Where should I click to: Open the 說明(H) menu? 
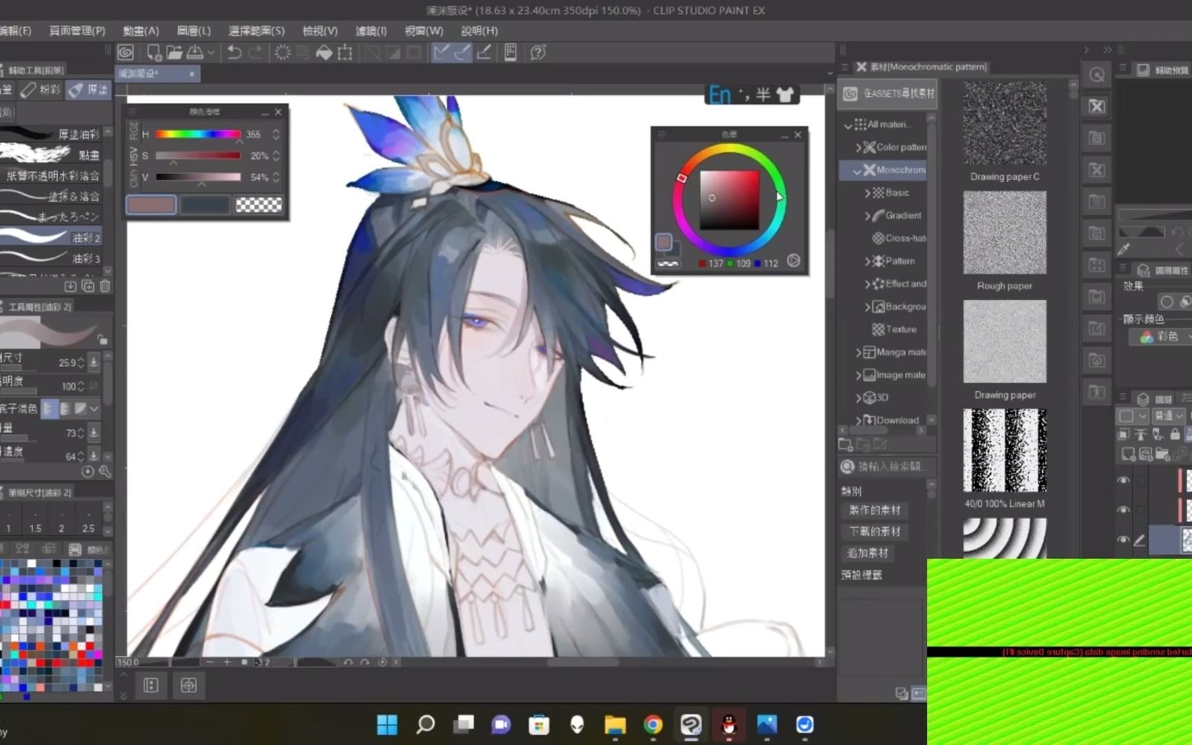[x=479, y=31]
